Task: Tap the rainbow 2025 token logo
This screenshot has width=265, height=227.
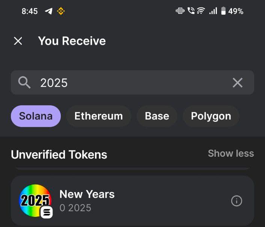Action: point(35,200)
